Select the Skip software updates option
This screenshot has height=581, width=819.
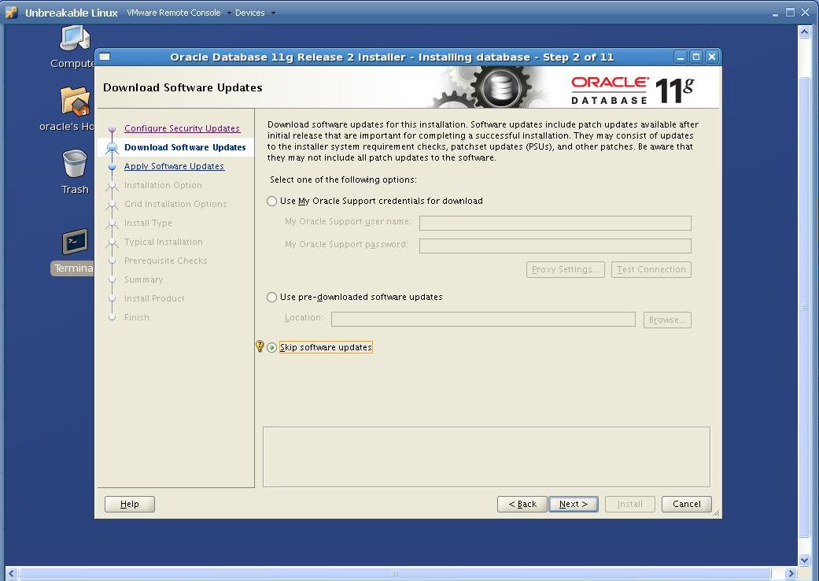point(272,347)
